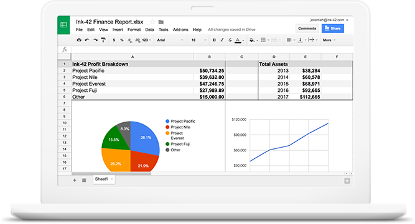This screenshot has width=415, height=224.
Task: Open the Sheet1 tab menu arrow
Action: pos(112,179)
